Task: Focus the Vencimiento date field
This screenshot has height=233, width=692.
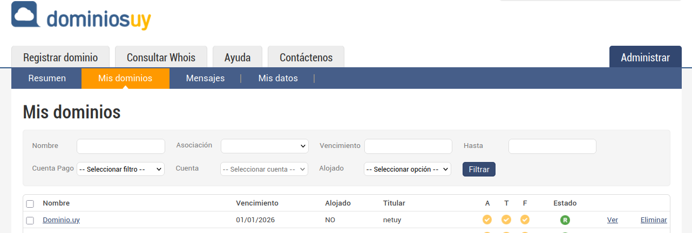Action: (408, 146)
